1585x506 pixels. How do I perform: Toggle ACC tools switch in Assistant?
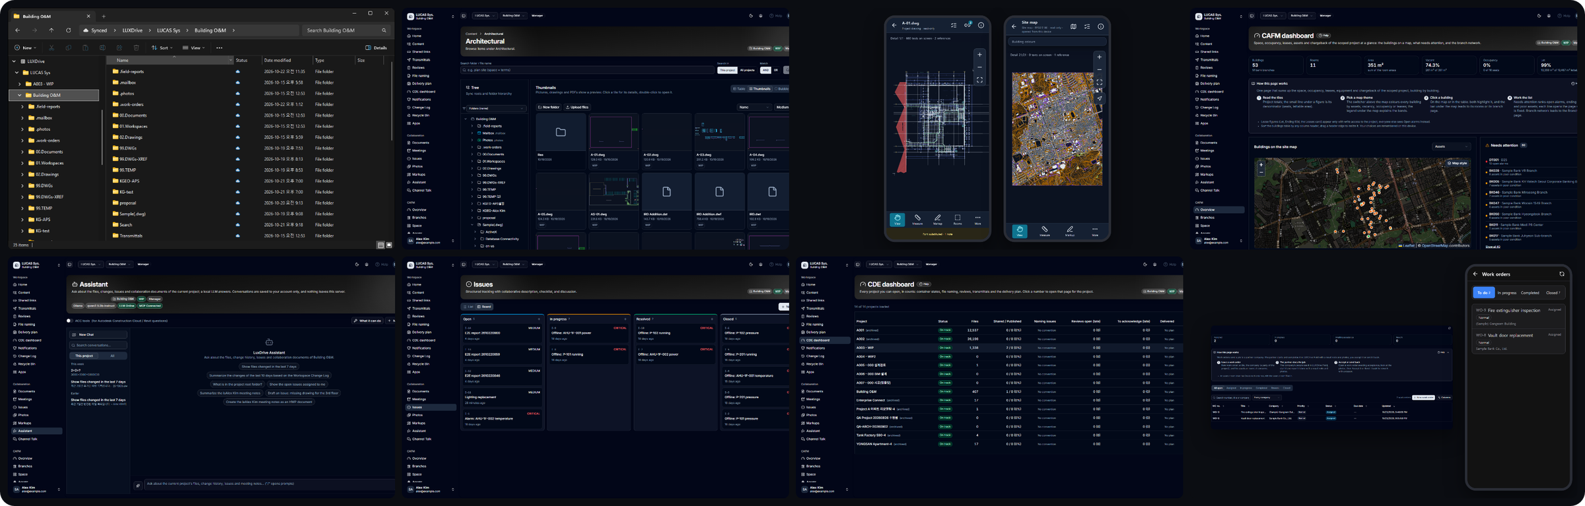tap(69, 321)
